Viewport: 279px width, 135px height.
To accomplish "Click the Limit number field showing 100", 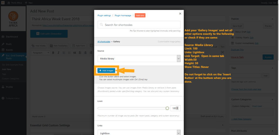I will [x=175, y=108].
